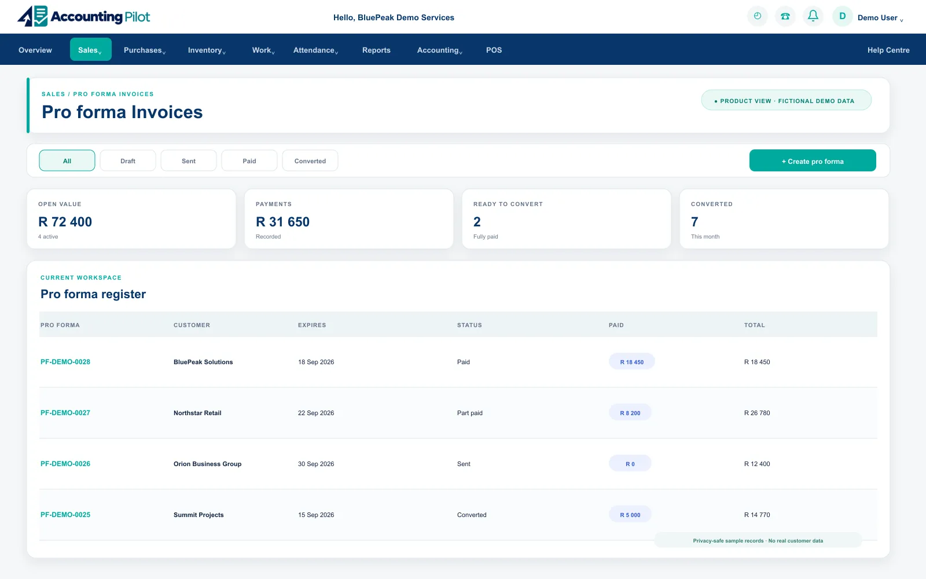Click Create pro forma button
The image size is (926, 579).
tap(813, 160)
